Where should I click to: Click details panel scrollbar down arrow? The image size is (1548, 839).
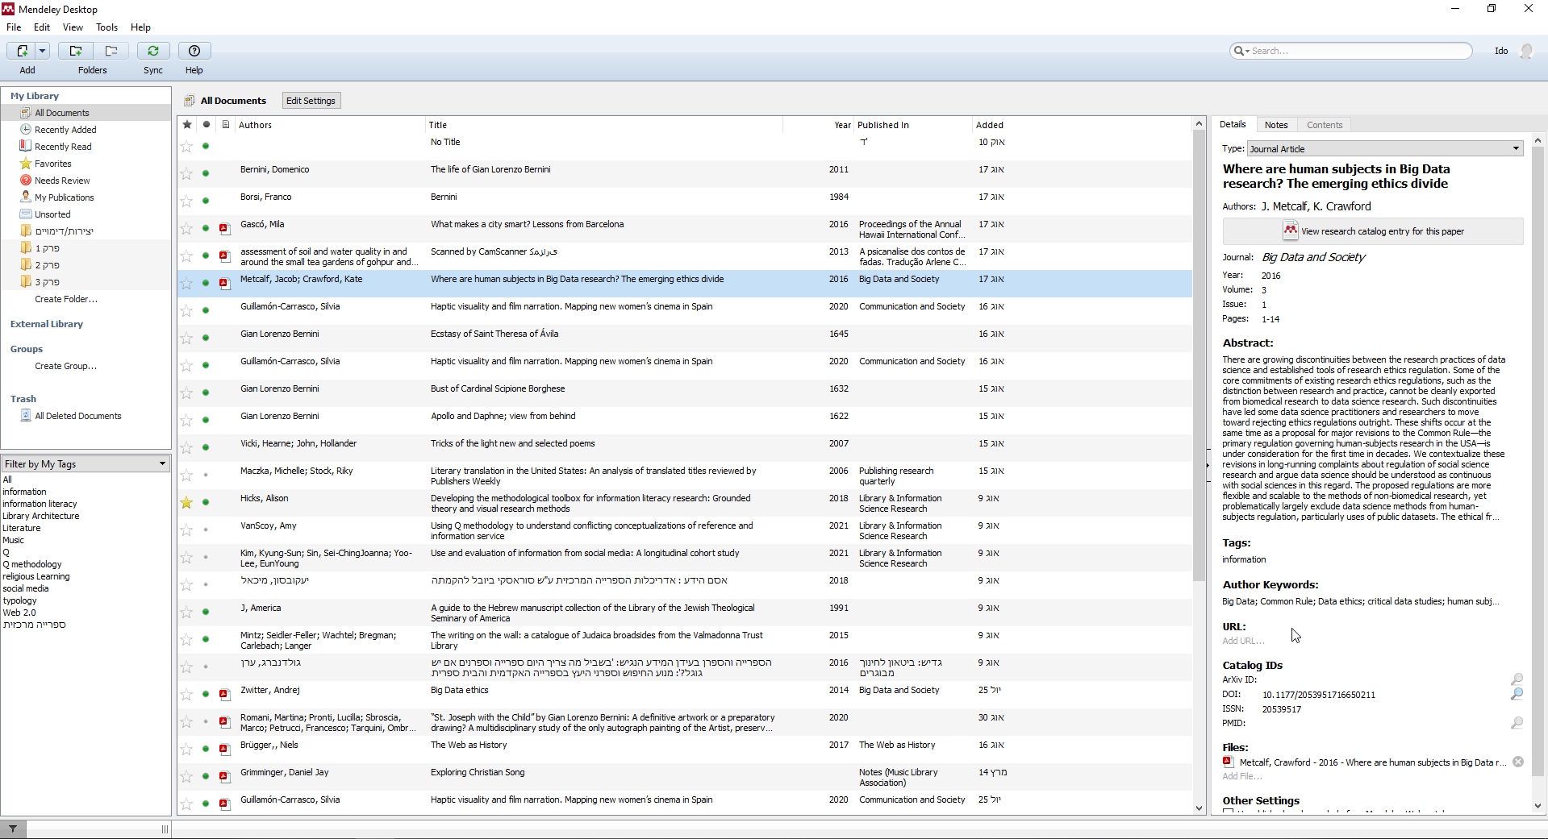click(x=1538, y=806)
